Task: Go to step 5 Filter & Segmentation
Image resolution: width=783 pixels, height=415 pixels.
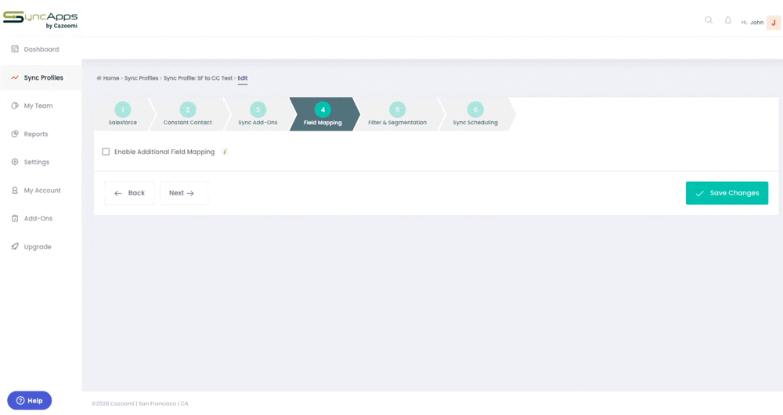Action: [x=398, y=114]
